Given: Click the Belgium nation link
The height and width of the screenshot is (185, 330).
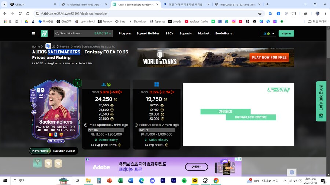Looking at the screenshot, I should click(x=52, y=63).
